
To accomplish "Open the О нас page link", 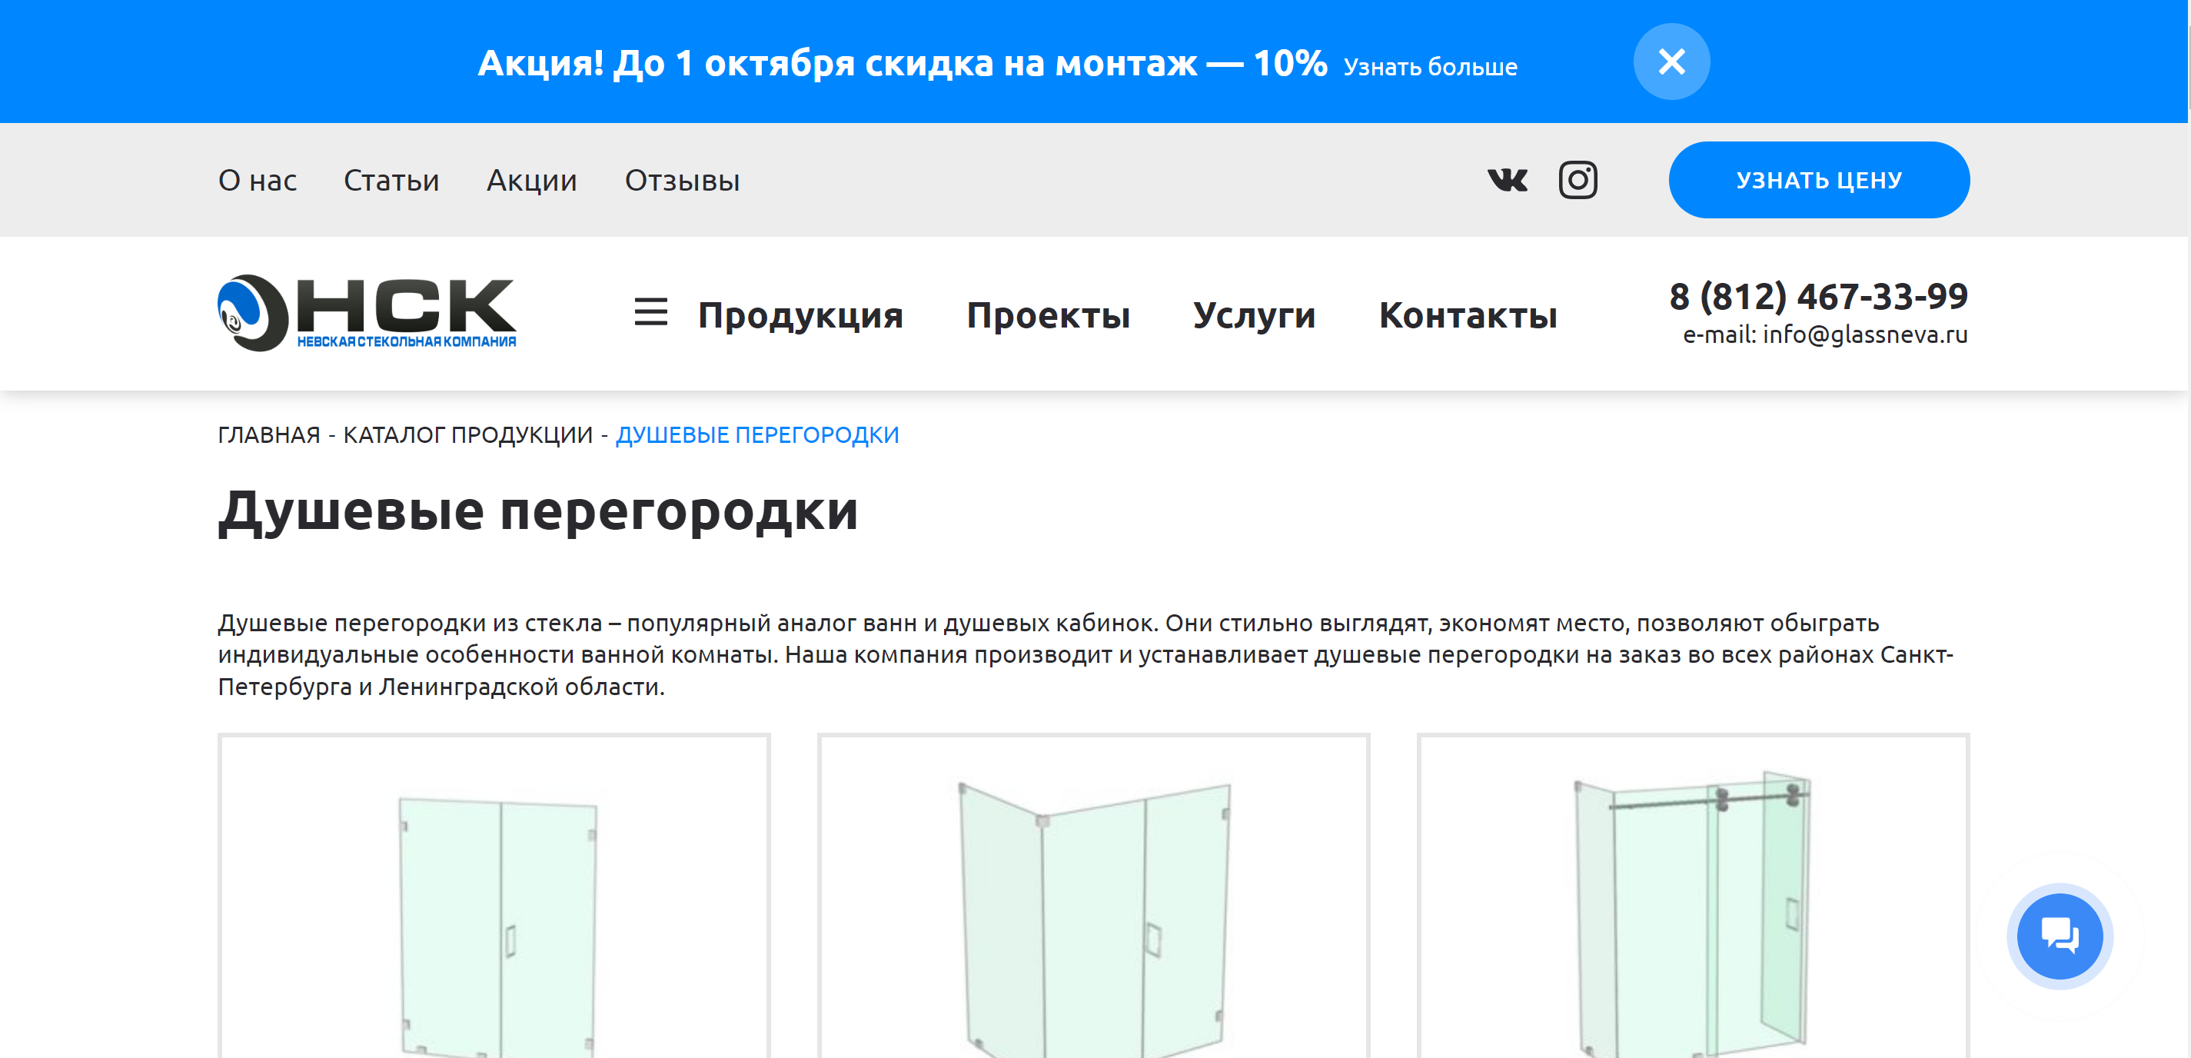I will point(257,180).
